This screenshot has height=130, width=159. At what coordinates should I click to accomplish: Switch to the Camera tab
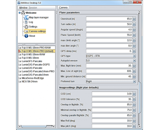(x=63, y=8)
